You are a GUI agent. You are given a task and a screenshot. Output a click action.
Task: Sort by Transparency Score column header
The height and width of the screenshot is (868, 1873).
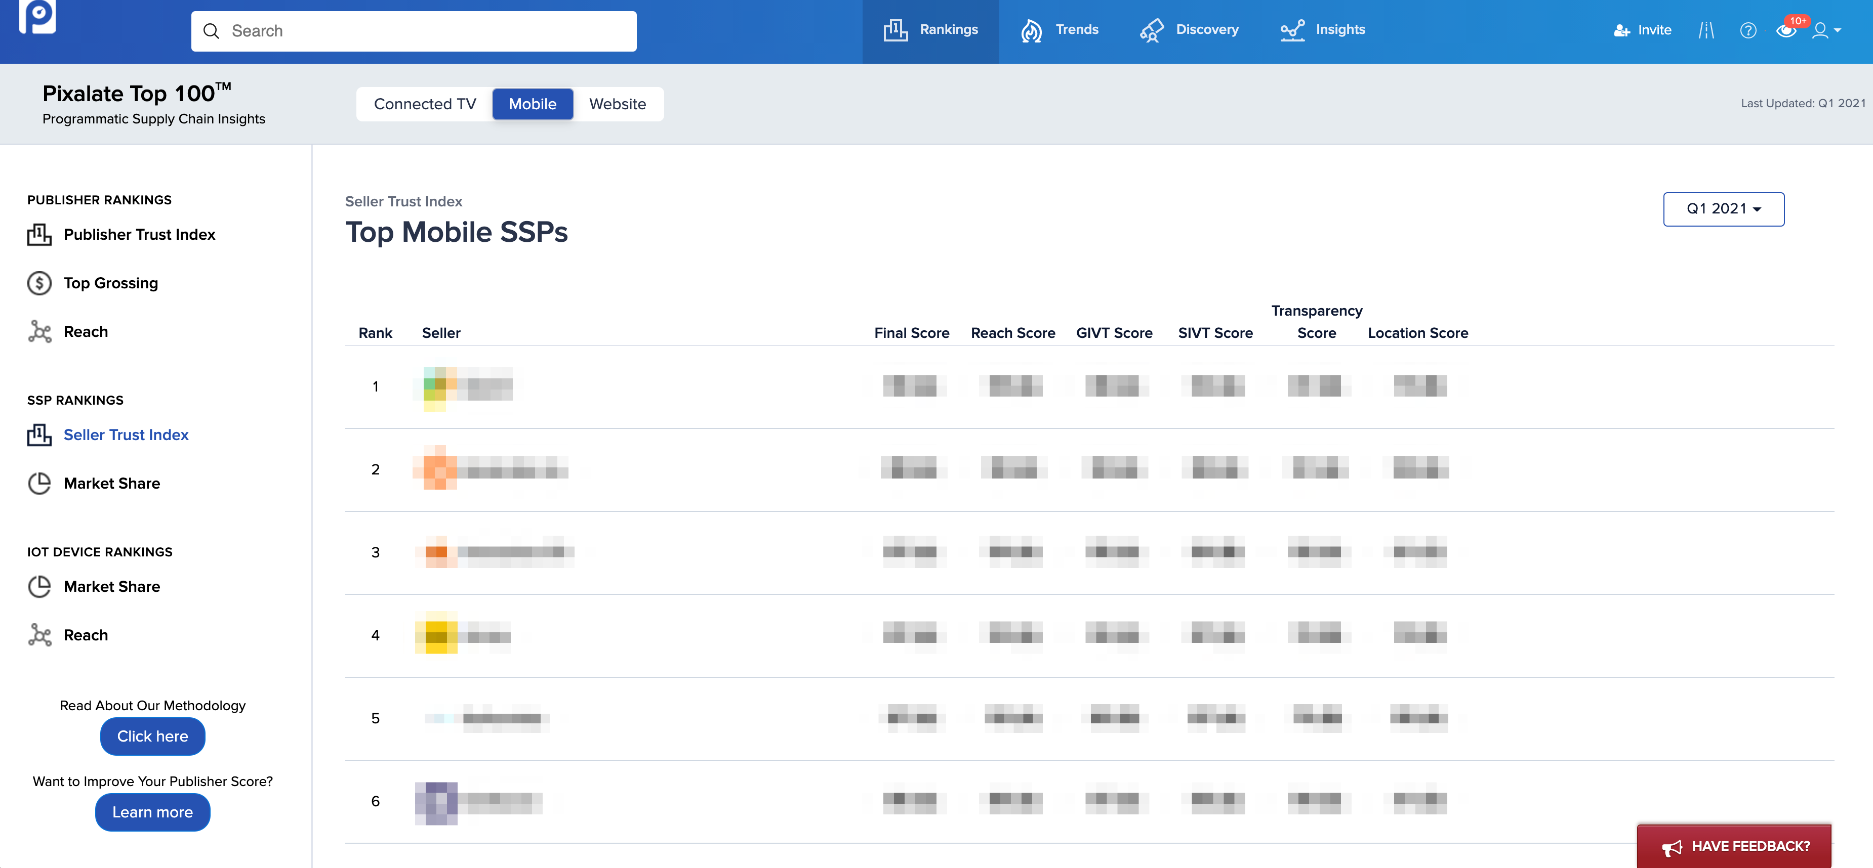click(1317, 322)
